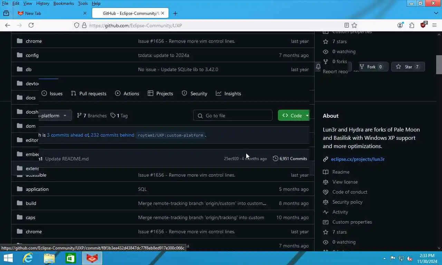Open the Insights tab
442x265 pixels.
click(x=228, y=94)
